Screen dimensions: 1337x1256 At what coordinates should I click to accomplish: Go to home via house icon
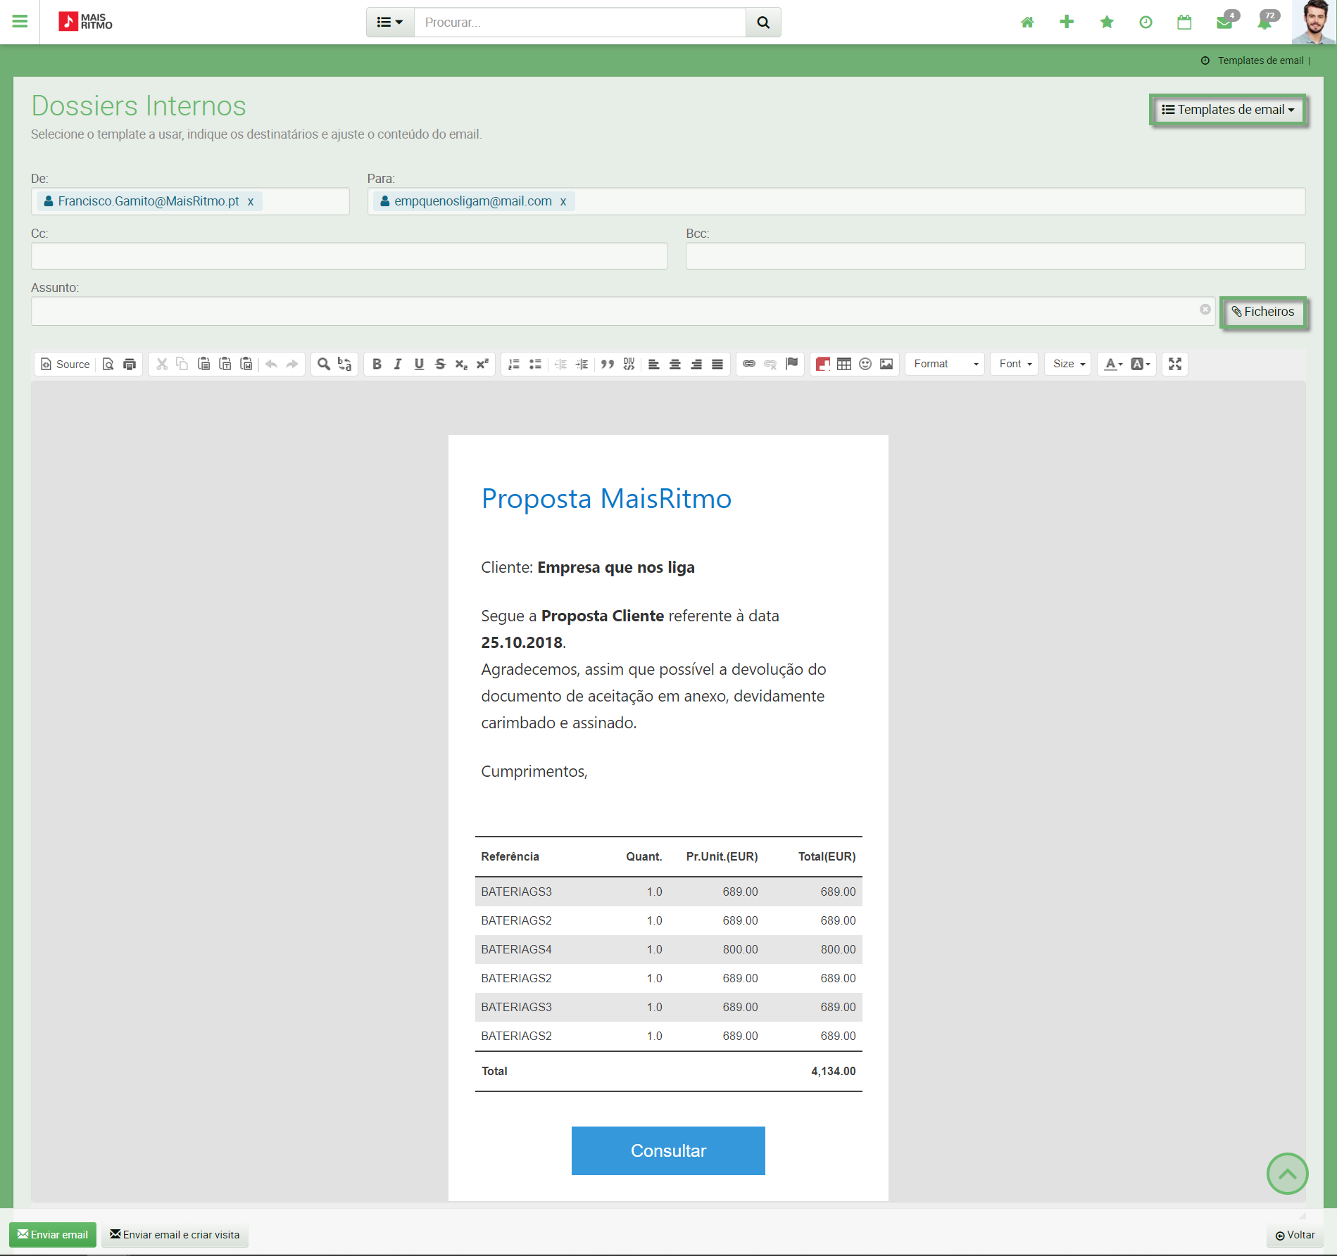pyautogui.click(x=1027, y=23)
